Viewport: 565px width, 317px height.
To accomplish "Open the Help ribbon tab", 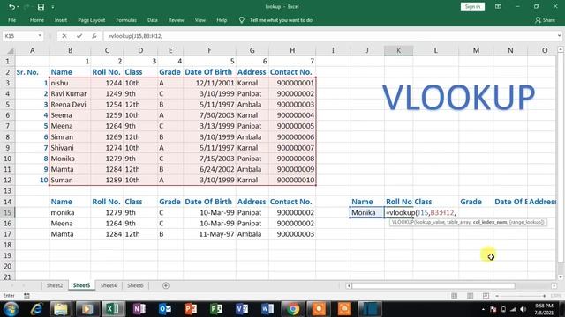I will pyautogui.click(x=222, y=20).
